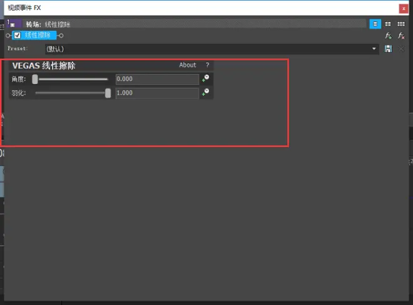Open the add plug-in chain fx icon
Viewport: 413px width, 305px height.
388,36
